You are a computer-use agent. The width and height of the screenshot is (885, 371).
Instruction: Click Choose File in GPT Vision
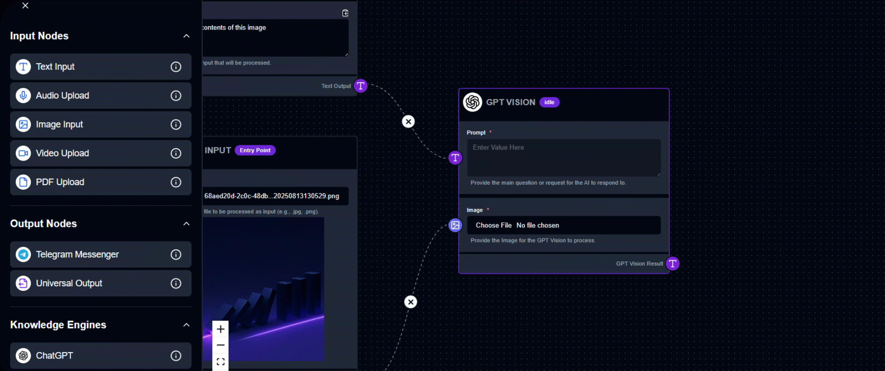(x=493, y=225)
